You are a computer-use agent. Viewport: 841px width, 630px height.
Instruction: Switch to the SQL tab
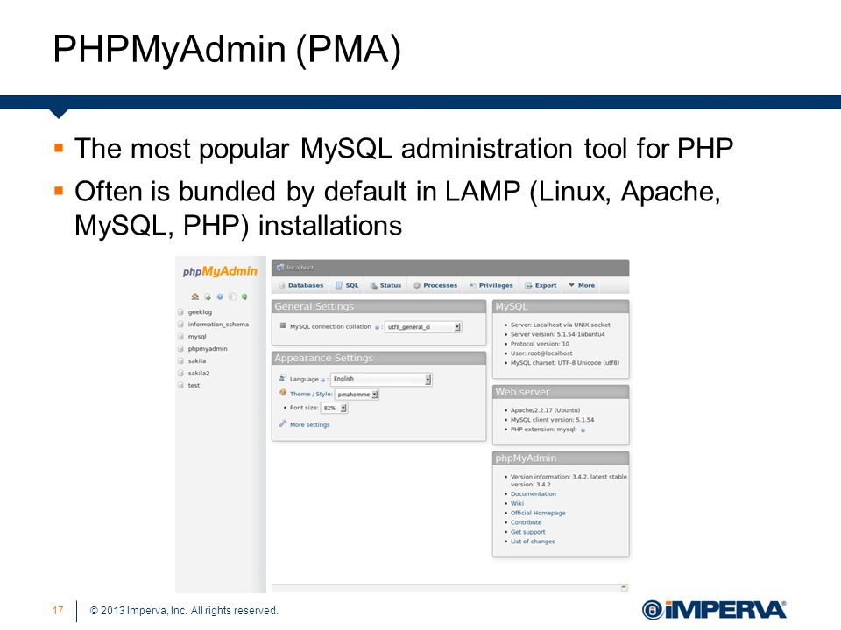[x=347, y=285]
